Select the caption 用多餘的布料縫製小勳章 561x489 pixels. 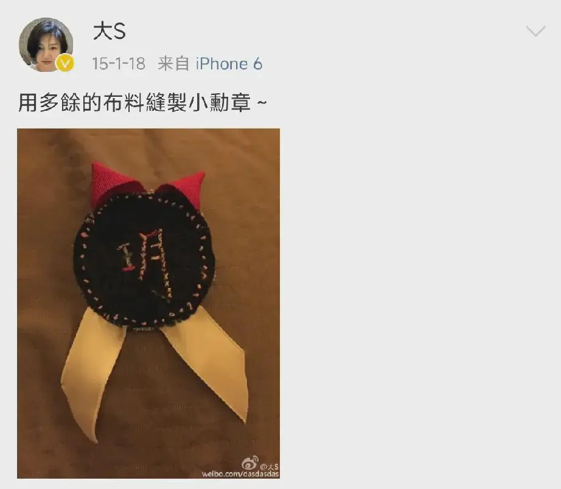coord(134,103)
